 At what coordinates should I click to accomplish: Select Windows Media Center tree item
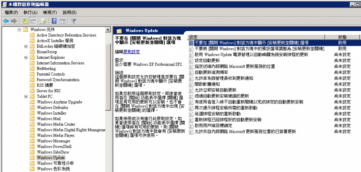coord(56,124)
